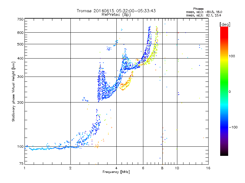
Task: Click the colorbar '-100' tick label
Action: (233, 127)
